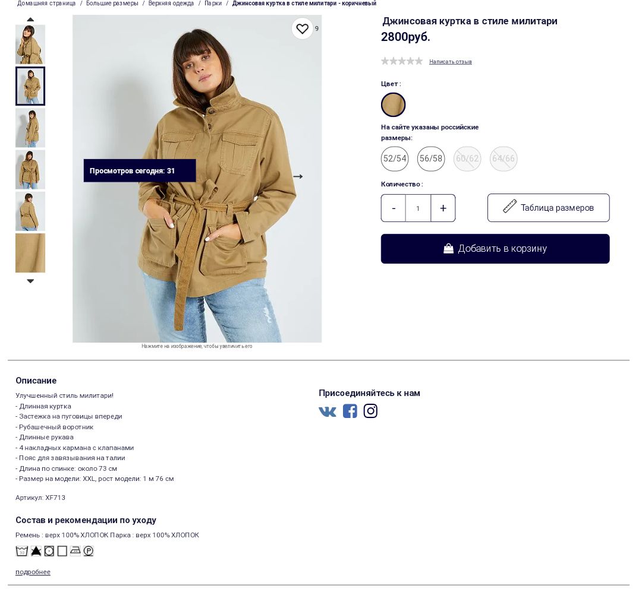Viewport: 642px width, 589px height.
Task: Open the Instagram page icon
Action: click(x=370, y=411)
